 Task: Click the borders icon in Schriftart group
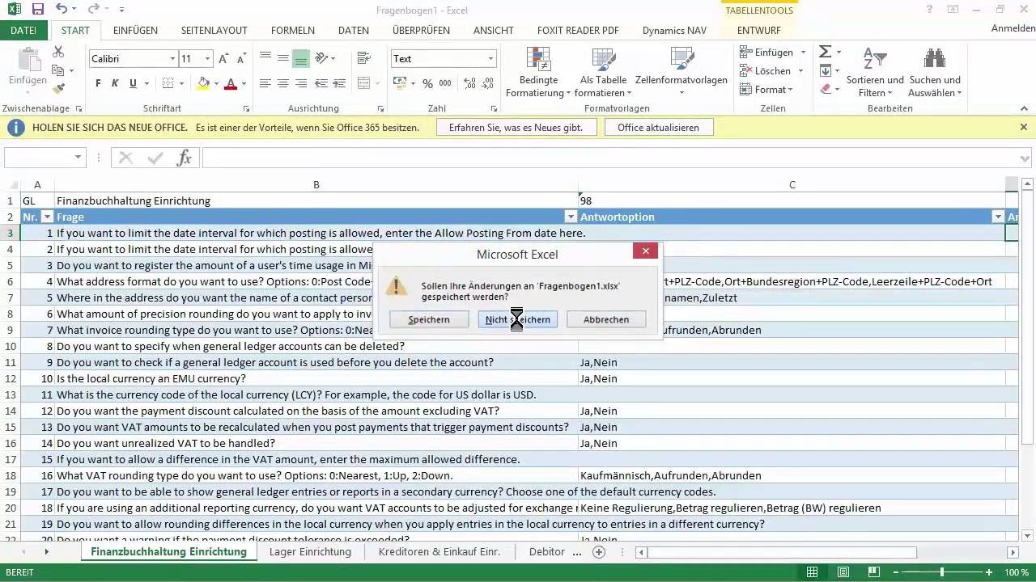[x=168, y=83]
